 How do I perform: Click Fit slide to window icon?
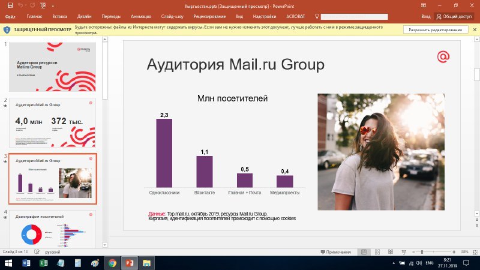click(x=475, y=252)
